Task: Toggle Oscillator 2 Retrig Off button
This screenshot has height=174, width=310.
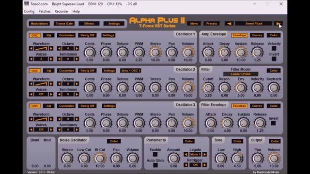Action: pos(87,71)
